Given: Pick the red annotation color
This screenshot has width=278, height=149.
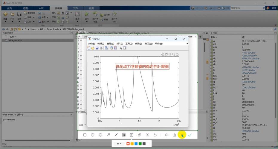Looking at the screenshot, I should (x=128, y=144).
